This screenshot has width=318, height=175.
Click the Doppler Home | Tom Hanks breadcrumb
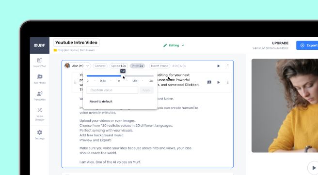[77, 50]
